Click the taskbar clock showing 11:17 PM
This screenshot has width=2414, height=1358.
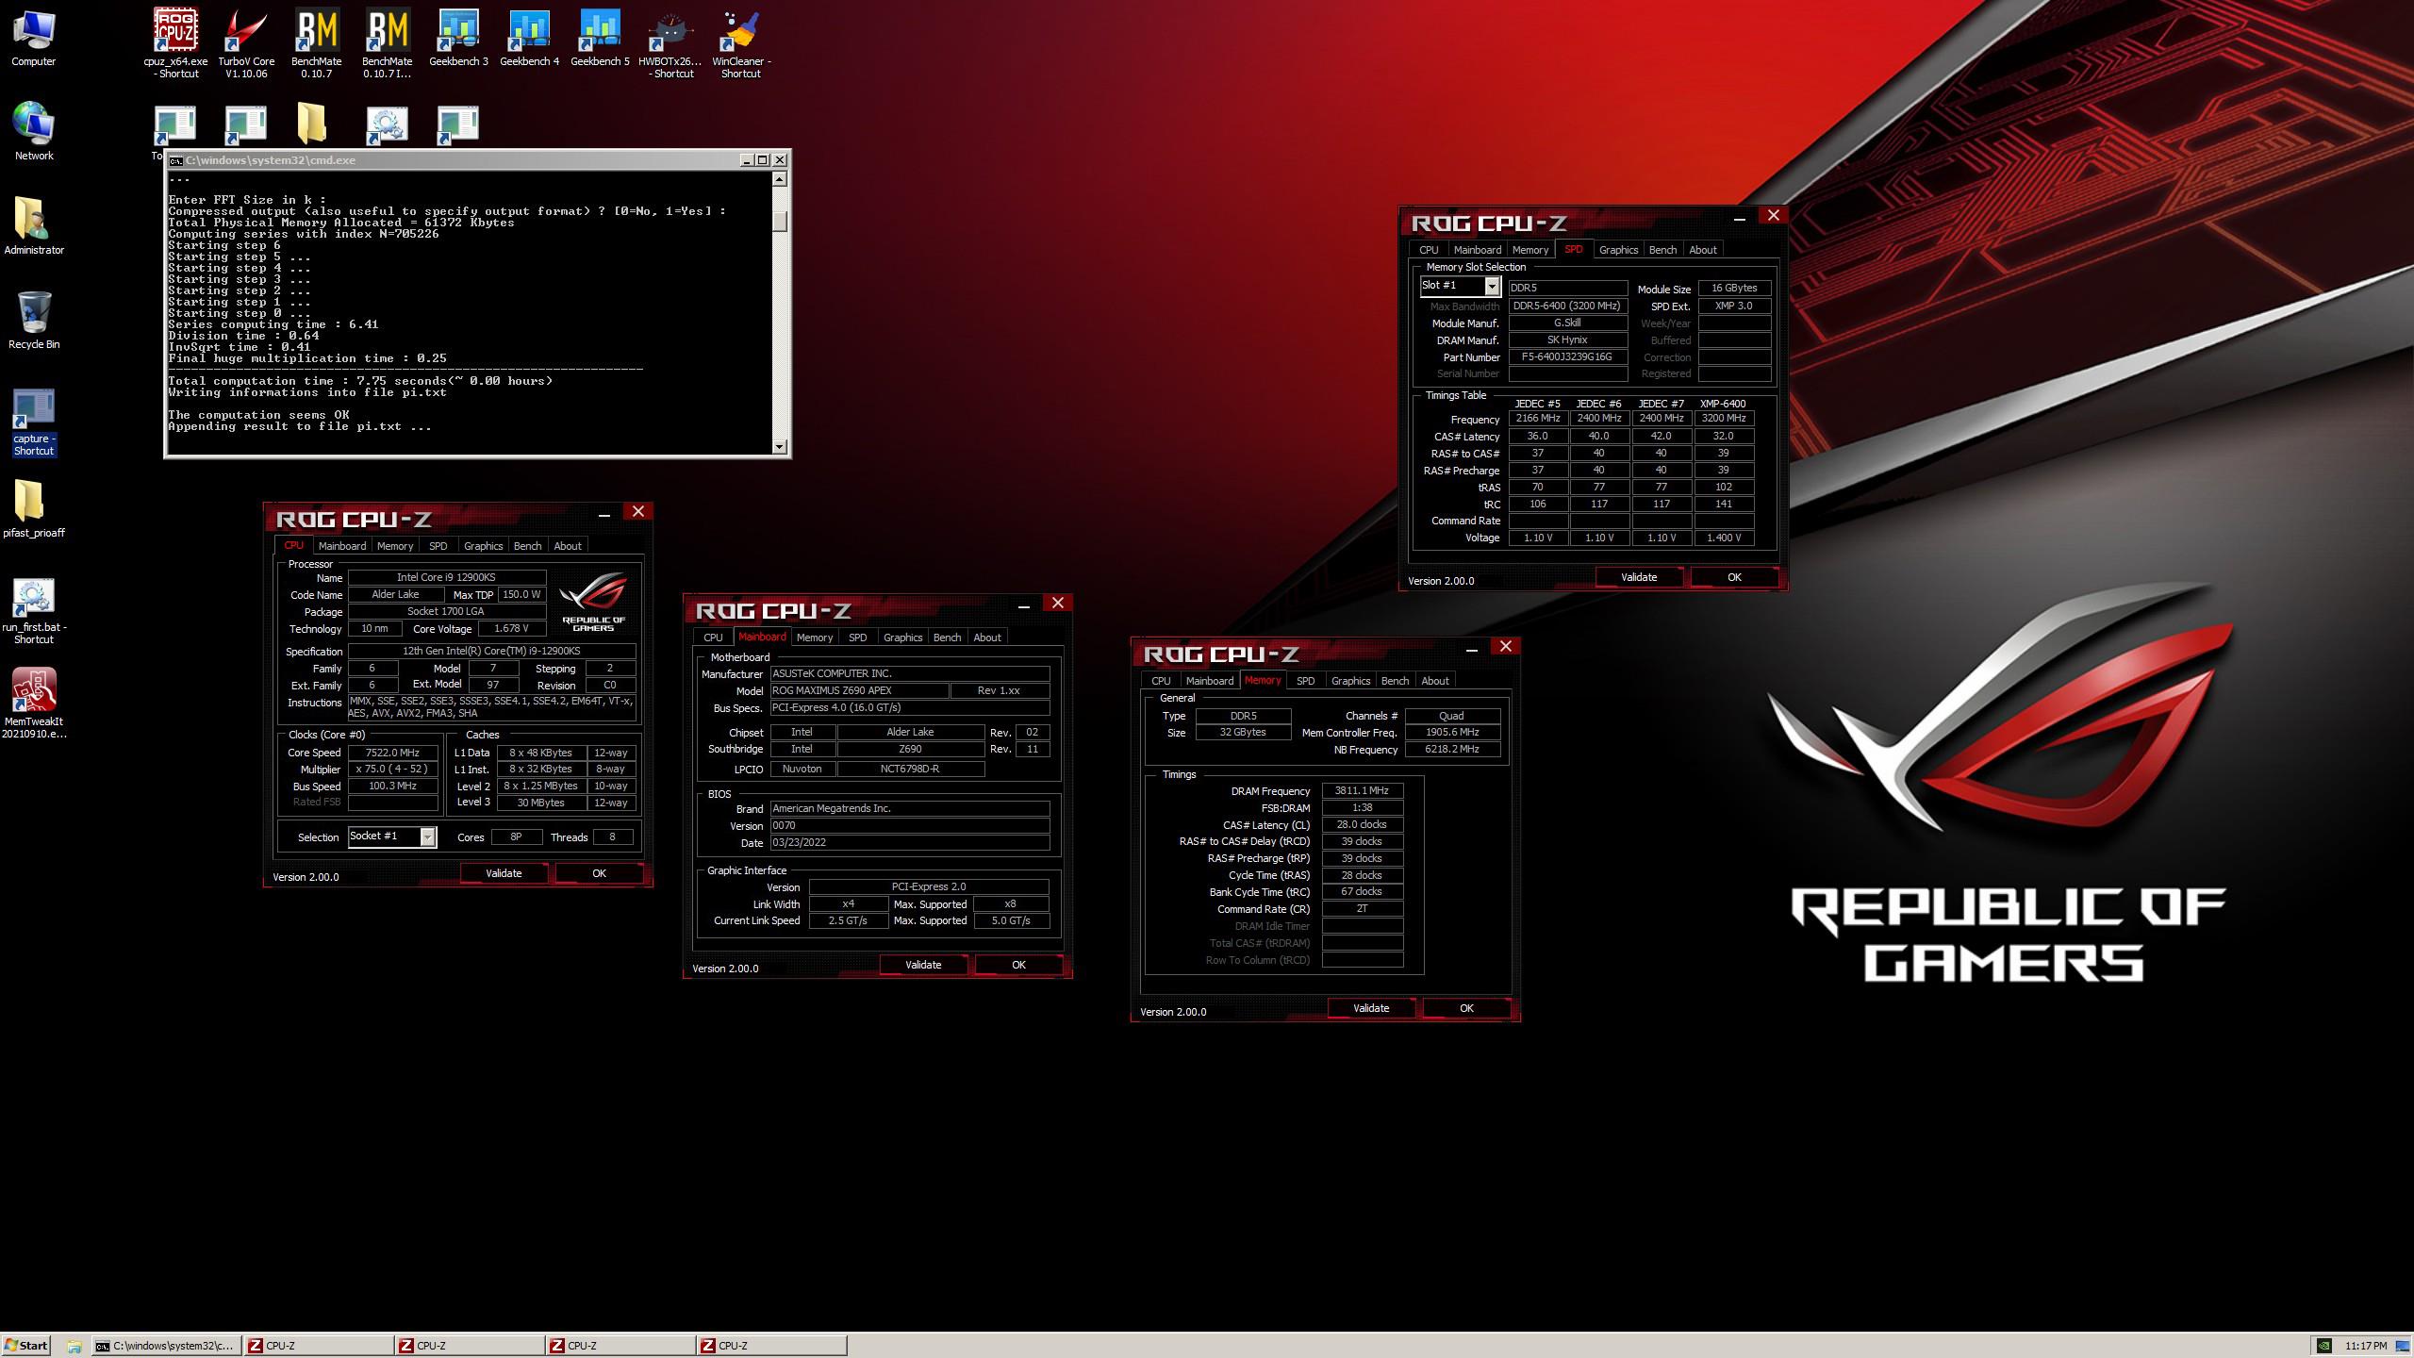[x=2366, y=1346]
